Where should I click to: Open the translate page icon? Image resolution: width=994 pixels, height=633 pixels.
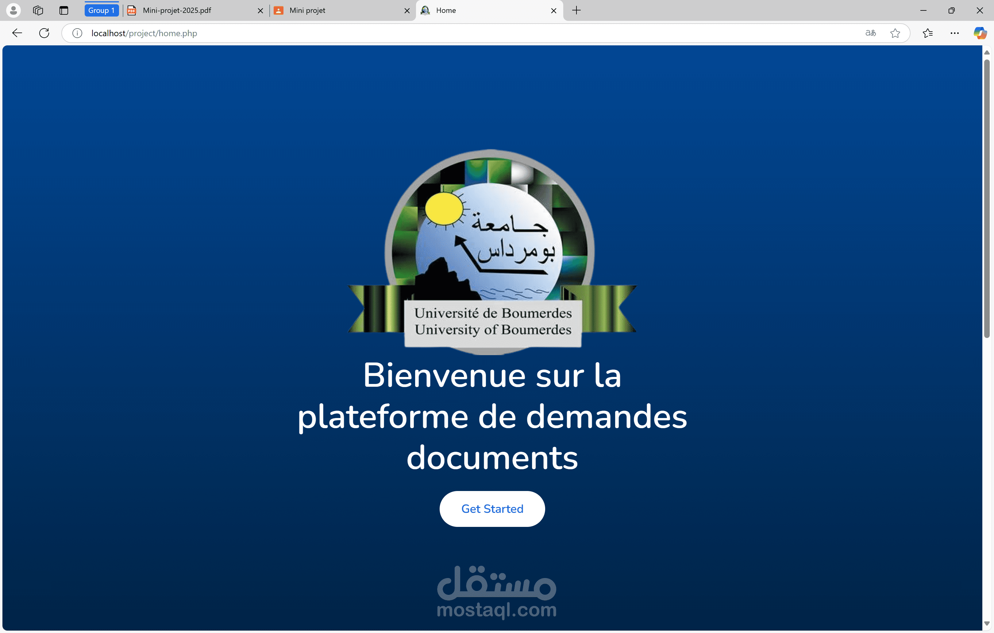point(871,33)
